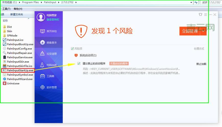Select the SPMode folder
Viewport: 222px width, 127px height.
click(10, 36)
